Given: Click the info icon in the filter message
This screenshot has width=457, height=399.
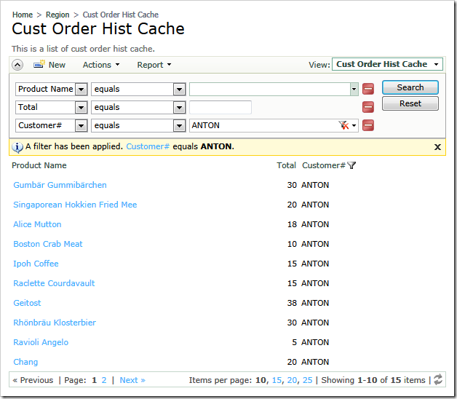Looking at the screenshot, I should pyautogui.click(x=17, y=146).
